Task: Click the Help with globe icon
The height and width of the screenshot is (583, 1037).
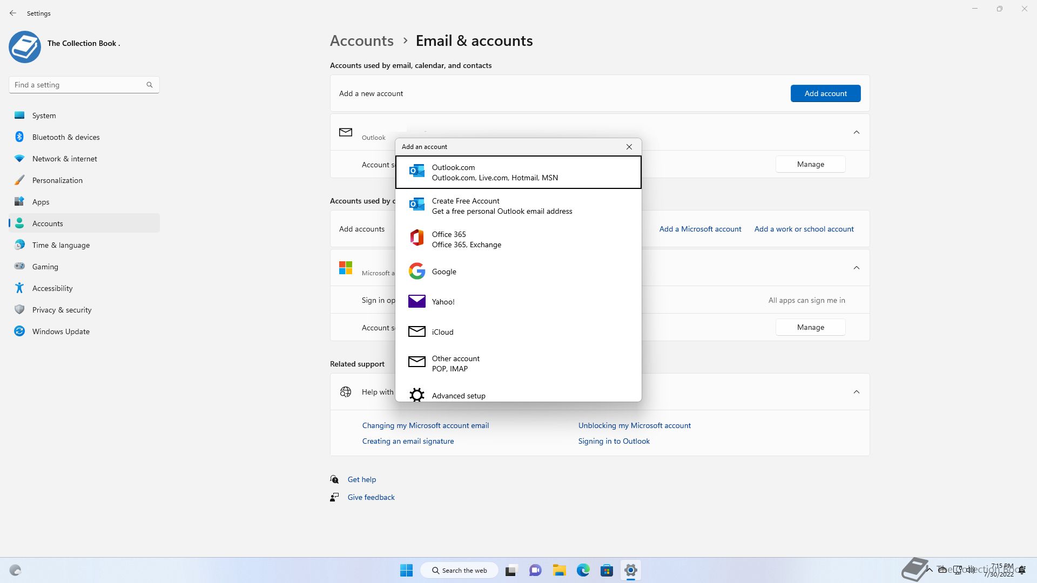Action: coord(346,392)
